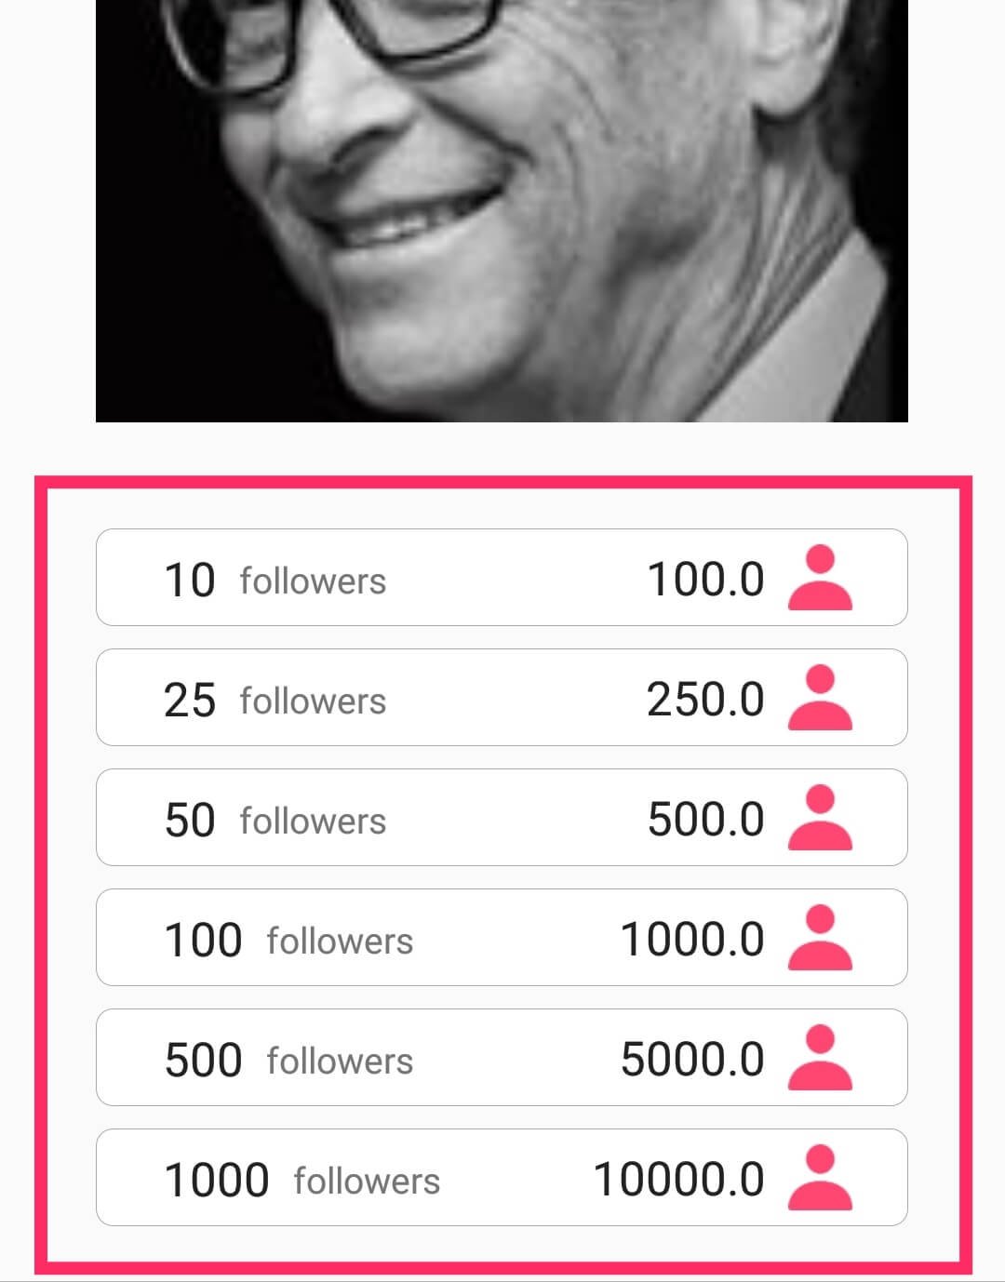Open the black-and-white profile photo
This screenshot has width=1005, height=1282.
coord(502,211)
